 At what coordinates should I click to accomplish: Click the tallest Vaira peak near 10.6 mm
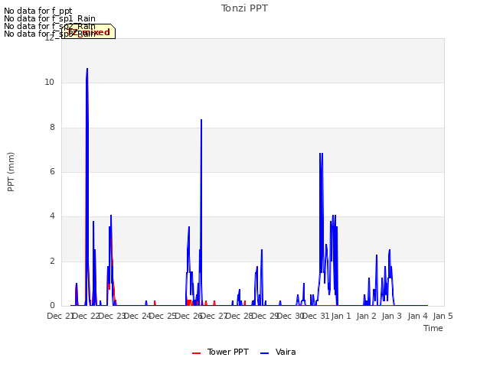87,69
